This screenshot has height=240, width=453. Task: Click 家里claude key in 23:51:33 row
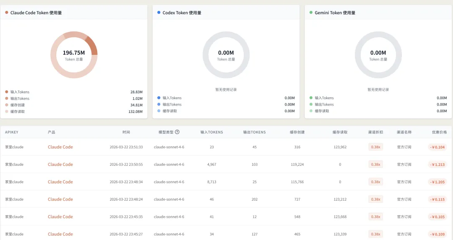[14, 147]
